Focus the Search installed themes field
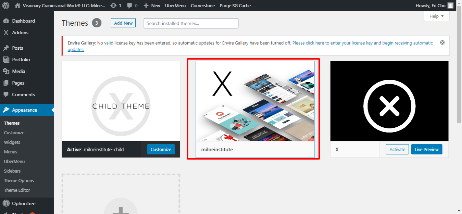This screenshot has width=462, height=214. pyautogui.click(x=191, y=23)
